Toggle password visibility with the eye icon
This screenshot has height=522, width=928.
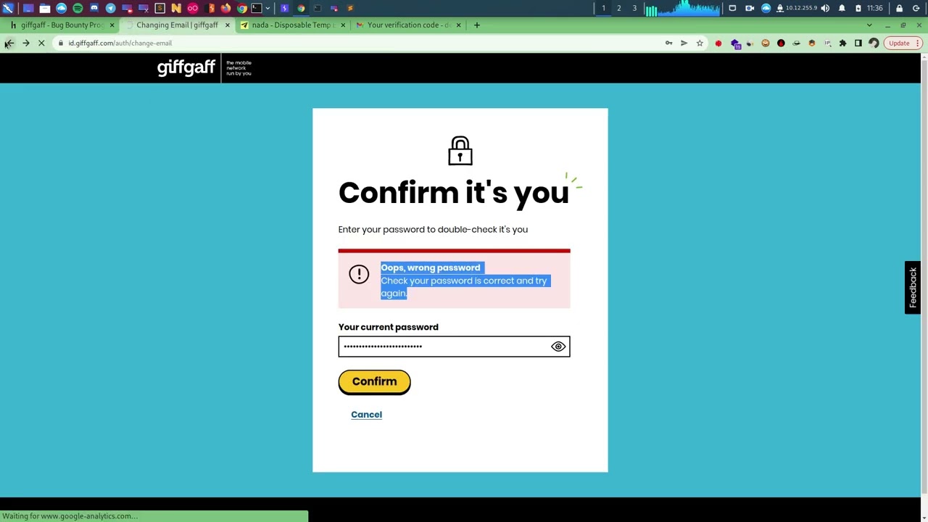[x=558, y=347]
